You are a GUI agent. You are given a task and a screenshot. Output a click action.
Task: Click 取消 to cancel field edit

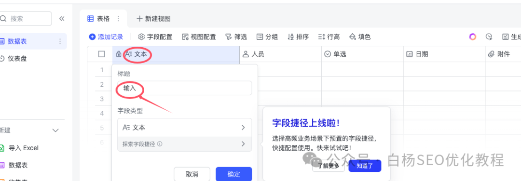192,174
